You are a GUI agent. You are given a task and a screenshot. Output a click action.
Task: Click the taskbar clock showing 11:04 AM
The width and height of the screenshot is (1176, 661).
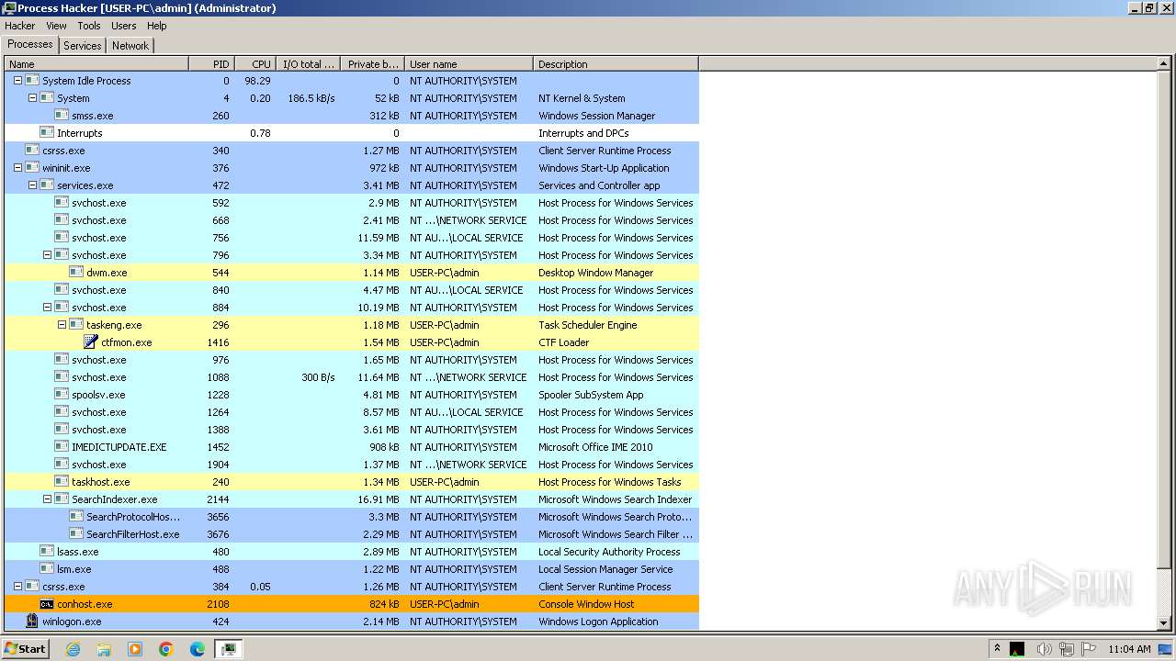point(1129,649)
